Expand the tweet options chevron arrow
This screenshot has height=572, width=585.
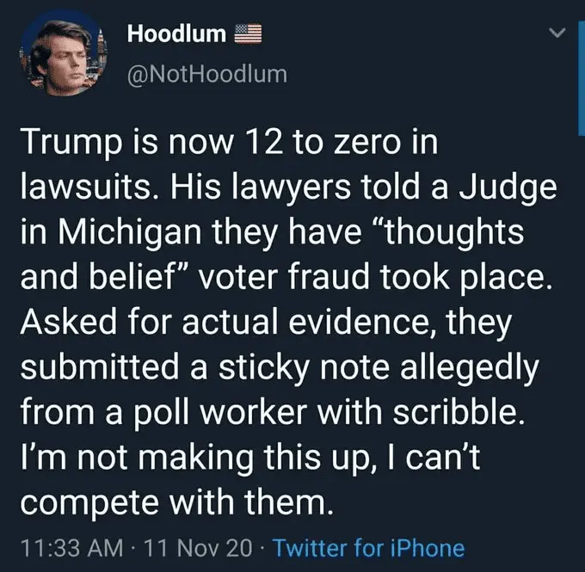click(558, 34)
